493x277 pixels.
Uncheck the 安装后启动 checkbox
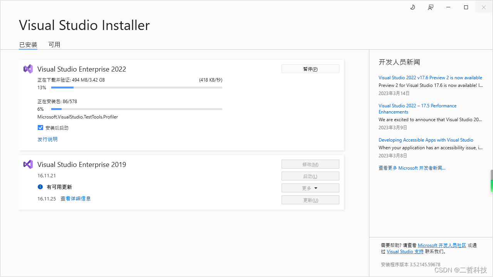point(40,128)
